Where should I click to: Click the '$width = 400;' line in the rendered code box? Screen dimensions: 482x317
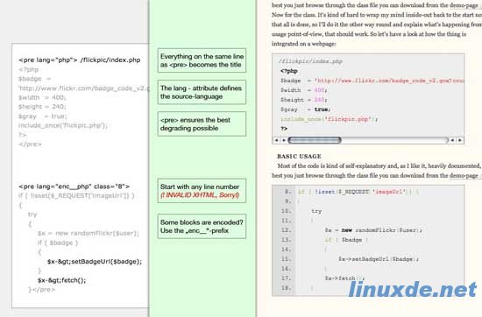click(x=304, y=90)
